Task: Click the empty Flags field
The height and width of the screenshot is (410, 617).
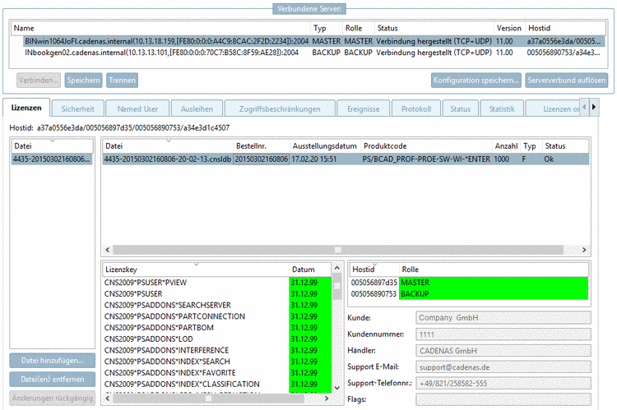Action: click(503, 399)
